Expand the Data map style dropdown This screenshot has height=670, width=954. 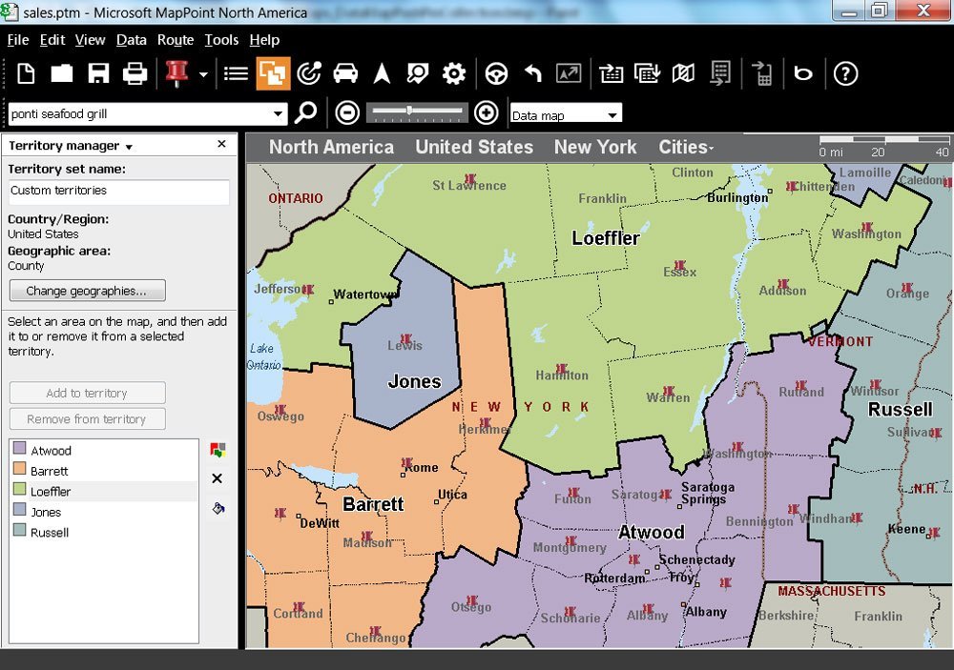612,114
